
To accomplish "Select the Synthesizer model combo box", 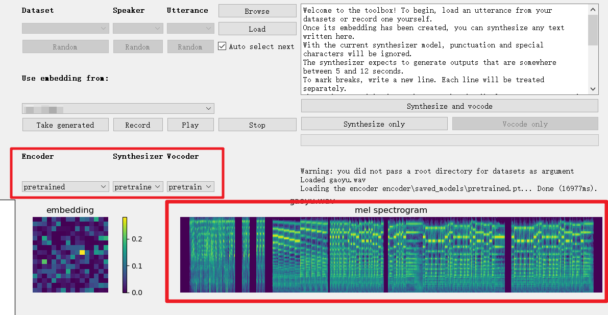I will pos(138,186).
